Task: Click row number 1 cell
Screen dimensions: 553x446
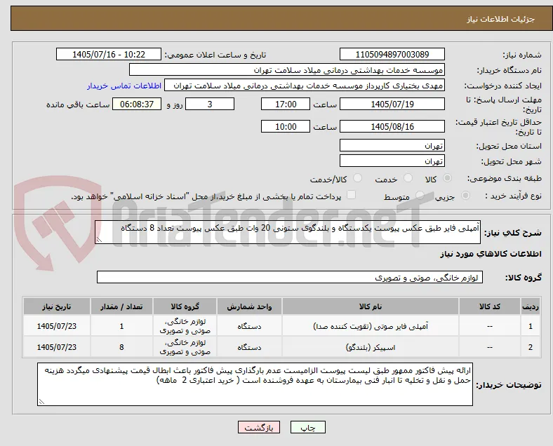Action: click(530, 326)
